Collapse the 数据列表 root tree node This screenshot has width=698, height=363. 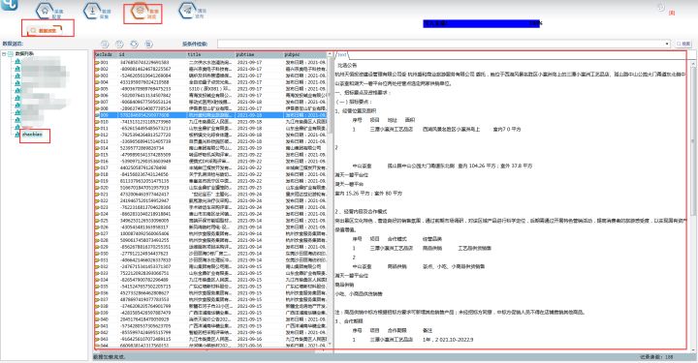click(4, 54)
